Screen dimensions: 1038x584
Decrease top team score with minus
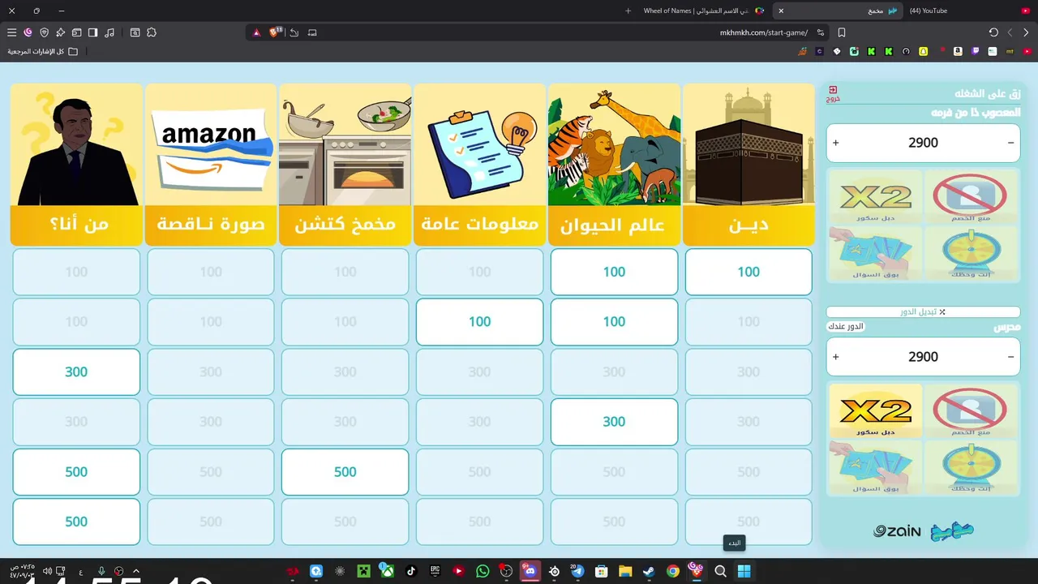[1010, 143]
